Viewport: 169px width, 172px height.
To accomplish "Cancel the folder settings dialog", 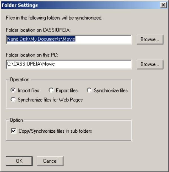I will coord(50,161).
